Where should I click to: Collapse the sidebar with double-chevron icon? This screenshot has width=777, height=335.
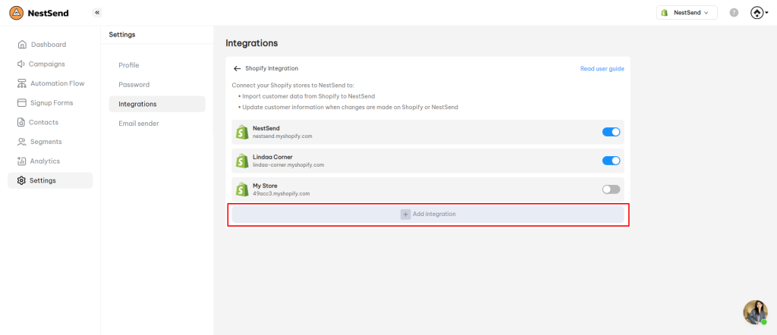[97, 13]
